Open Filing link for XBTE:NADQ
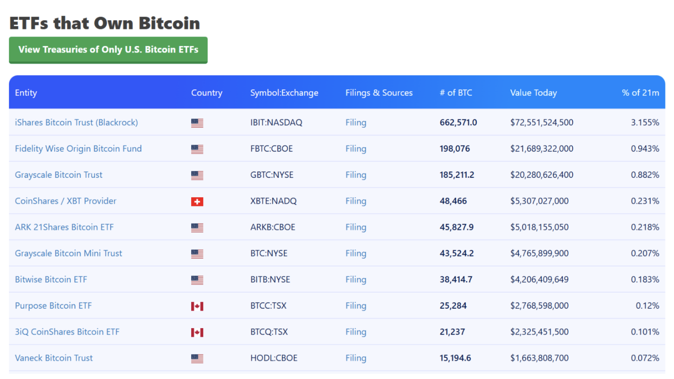674x379 pixels. point(356,201)
